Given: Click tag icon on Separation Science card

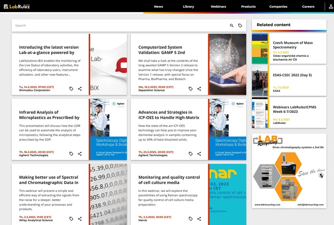Looking at the screenshot, I should tap(191, 89).
